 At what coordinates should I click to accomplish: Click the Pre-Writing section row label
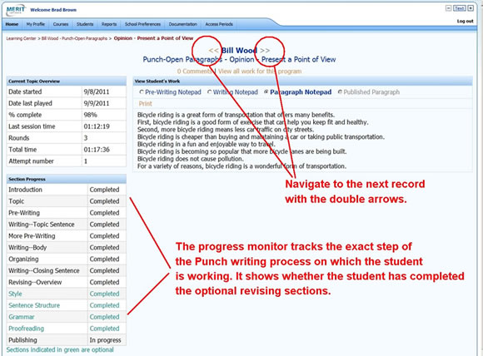pyautogui.click(x=24, y=213)
